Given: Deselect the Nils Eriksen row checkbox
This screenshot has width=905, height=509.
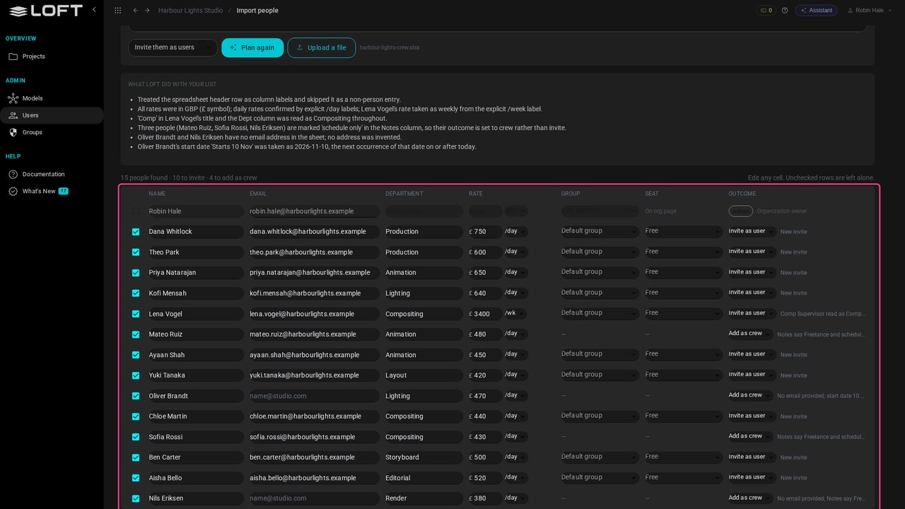Looking at the screenshot, I should click(136, 498).
